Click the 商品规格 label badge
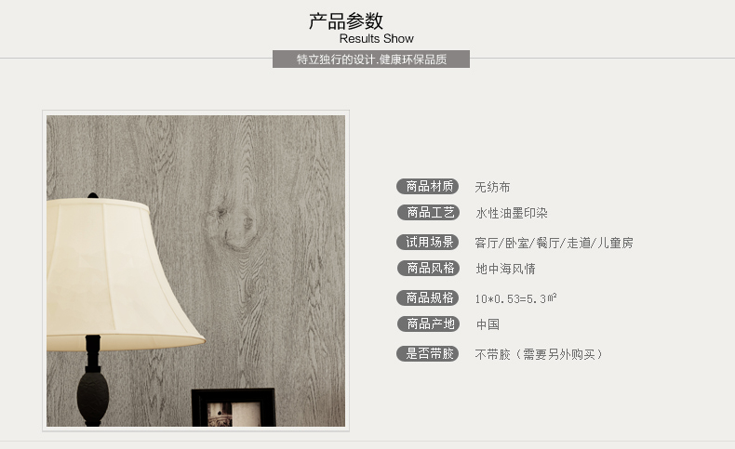Screen dimensions: 735x449 [x=427, y=297]
